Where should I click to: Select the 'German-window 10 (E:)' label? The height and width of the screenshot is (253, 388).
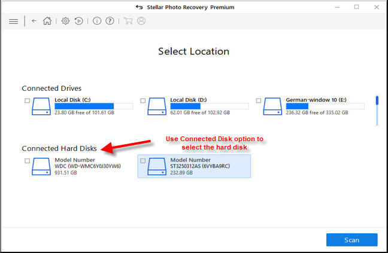click(x=316, y=100)
